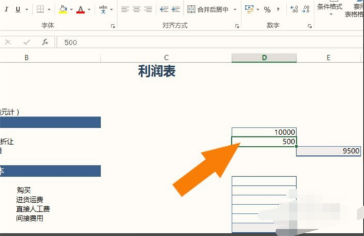Open the phonetic guide (wén) tool
Viewport: 364px width, 236px height.
[x=103, y=9]
